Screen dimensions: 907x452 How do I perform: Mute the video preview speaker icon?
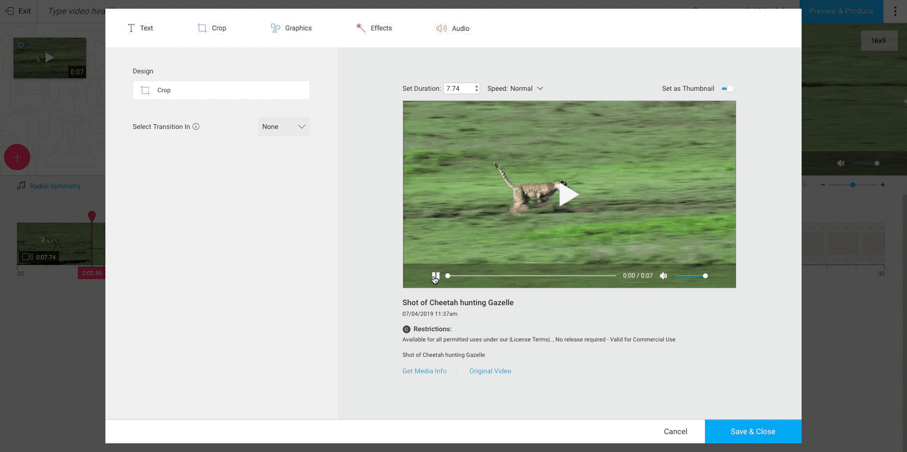click(x=663, y=276)
